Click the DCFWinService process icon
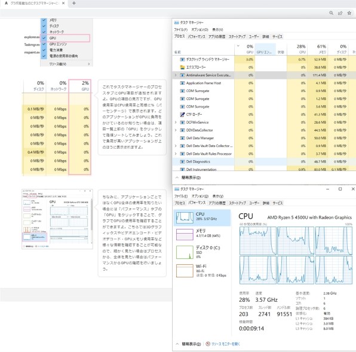The image size is (356, 352). pyautogui.click(x=182, y=123)
